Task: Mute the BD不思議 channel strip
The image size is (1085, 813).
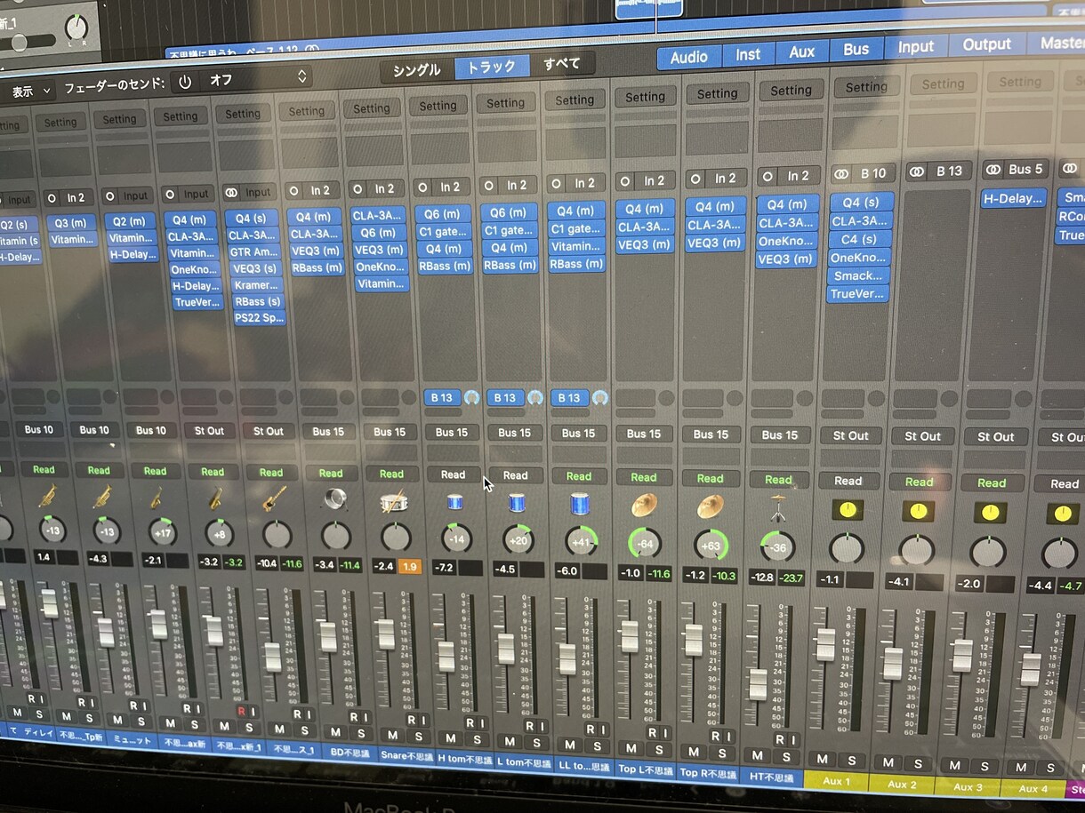Action: click(334, 732)
